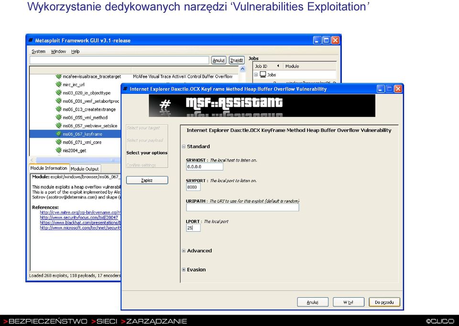Open the System menu

[39, 52]
